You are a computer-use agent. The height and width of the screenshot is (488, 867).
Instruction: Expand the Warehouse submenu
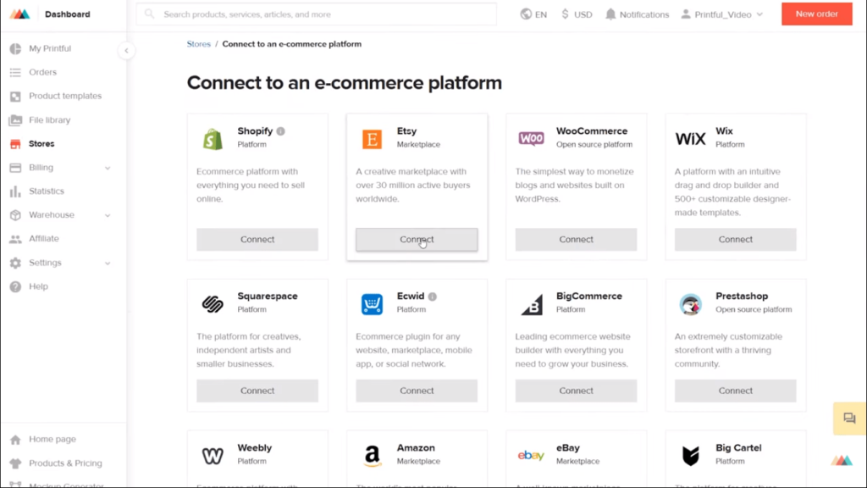point(108,215)
